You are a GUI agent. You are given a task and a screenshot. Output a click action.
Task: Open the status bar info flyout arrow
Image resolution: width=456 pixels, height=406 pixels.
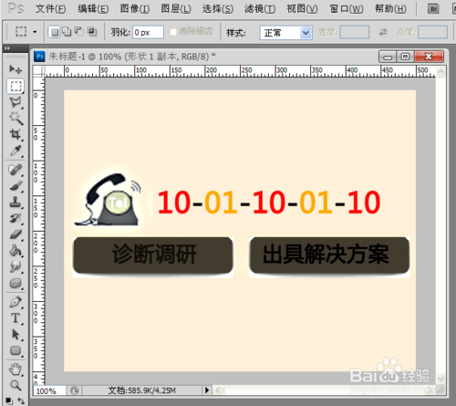coord(207,390)
